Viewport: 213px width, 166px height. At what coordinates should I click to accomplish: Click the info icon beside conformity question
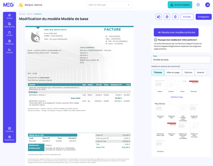point(155,40)
